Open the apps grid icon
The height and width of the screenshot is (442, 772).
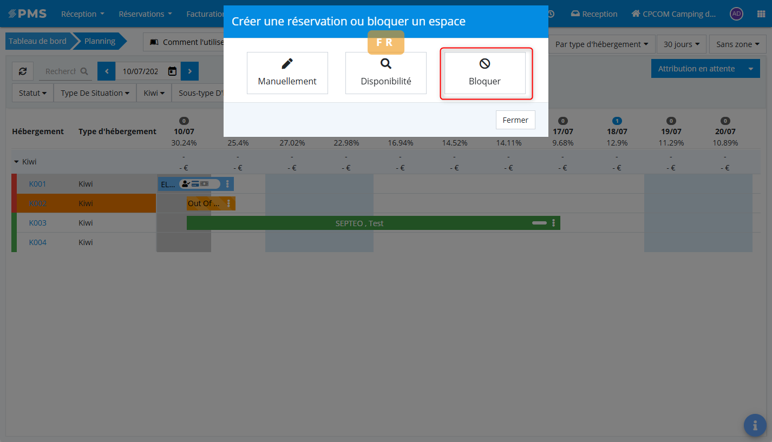[x=761, y=14]
